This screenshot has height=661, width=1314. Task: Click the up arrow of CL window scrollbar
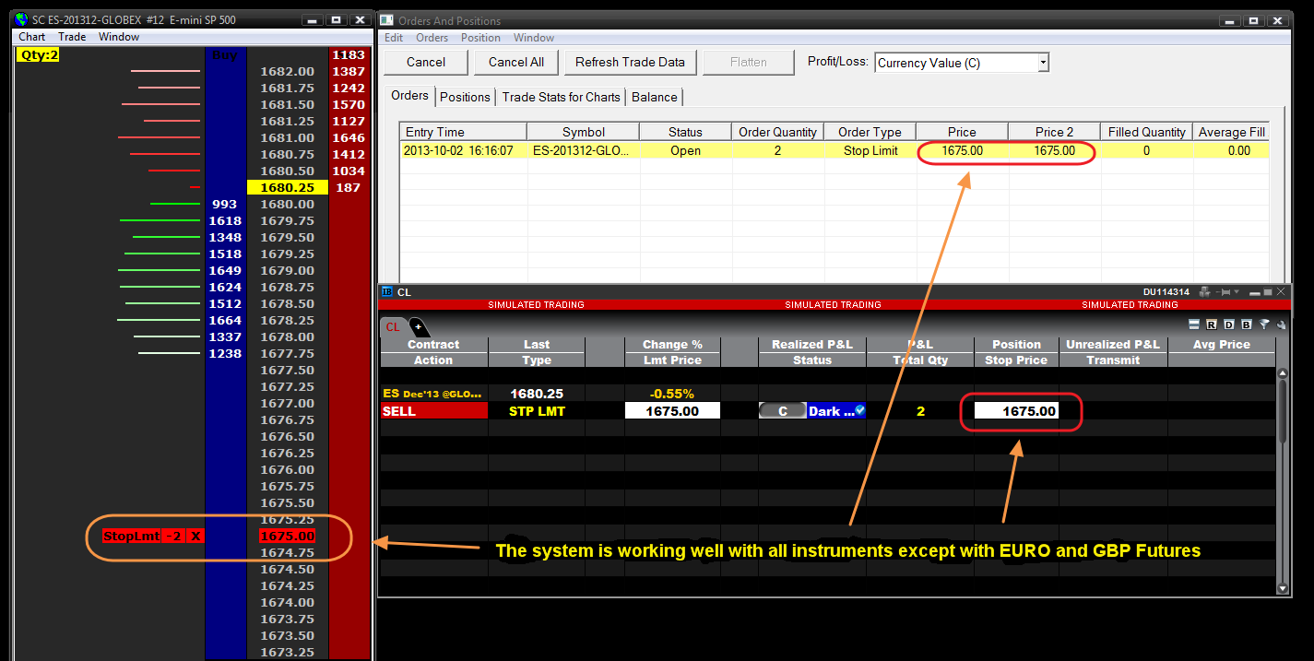1283,372
